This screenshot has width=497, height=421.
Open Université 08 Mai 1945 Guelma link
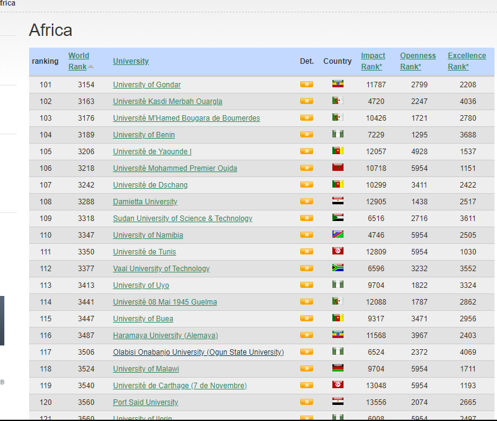(165, 302)
